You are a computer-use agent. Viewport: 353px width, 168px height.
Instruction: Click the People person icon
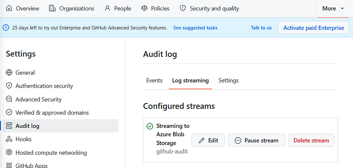tap(108, 8)
